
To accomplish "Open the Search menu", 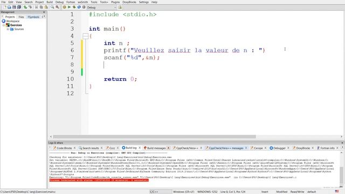I will coord(29,2).
